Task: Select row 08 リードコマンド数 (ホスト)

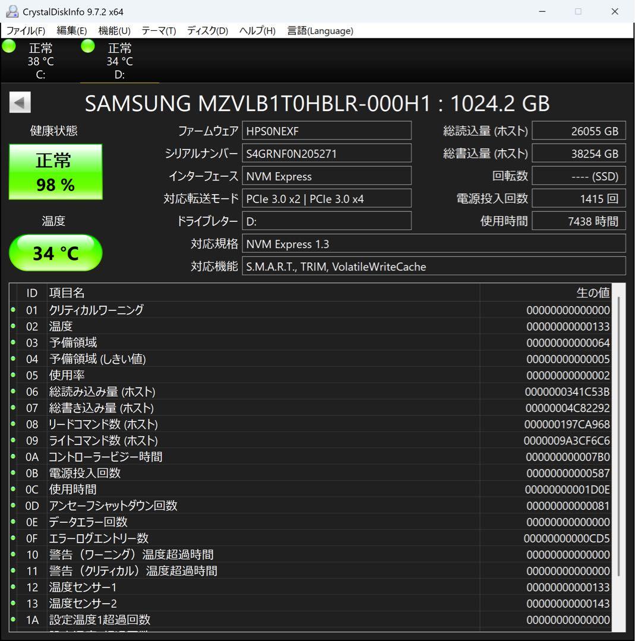Action: (x=311, y=424)
